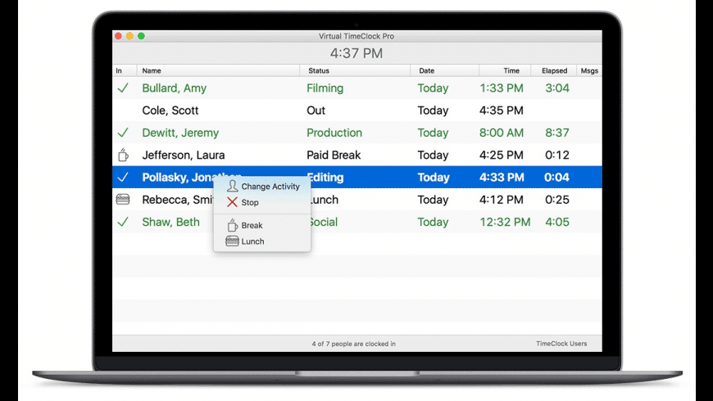Viewport: 713px width, 401px height.
Task: Click the 8:00 AM time cell
Action: 502,133
